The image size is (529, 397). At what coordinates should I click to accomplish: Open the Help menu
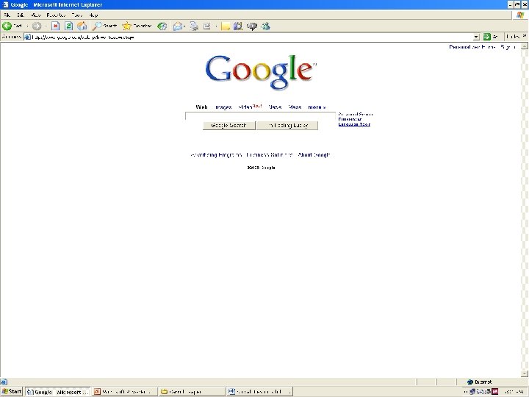click(x=93, y=15)
